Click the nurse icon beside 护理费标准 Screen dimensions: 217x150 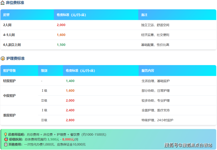click(x=3, y=58)
